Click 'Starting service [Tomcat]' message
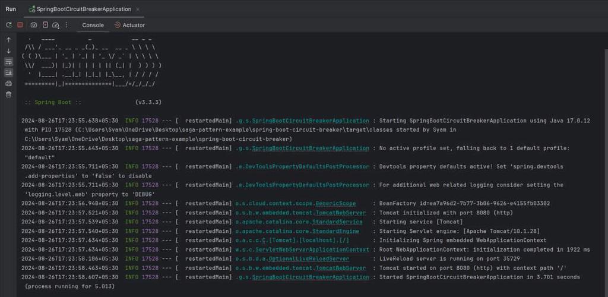The width and height of the screenshot is (608, 297). click(421, 222)
